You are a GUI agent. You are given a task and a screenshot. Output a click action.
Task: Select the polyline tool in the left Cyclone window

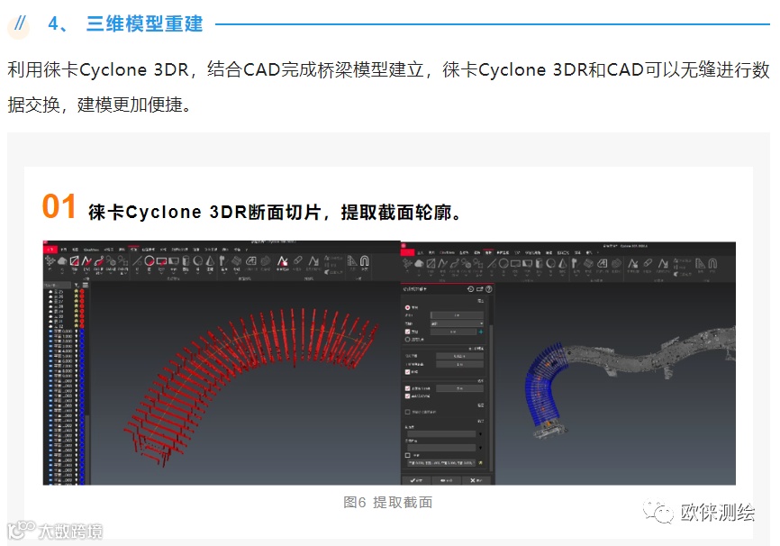[x=86, y=260]
